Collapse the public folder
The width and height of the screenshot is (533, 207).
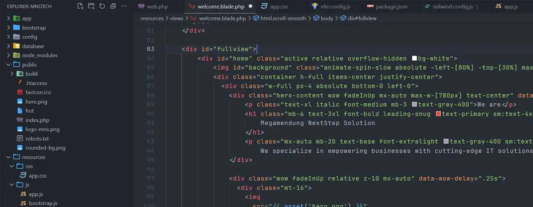29,65
